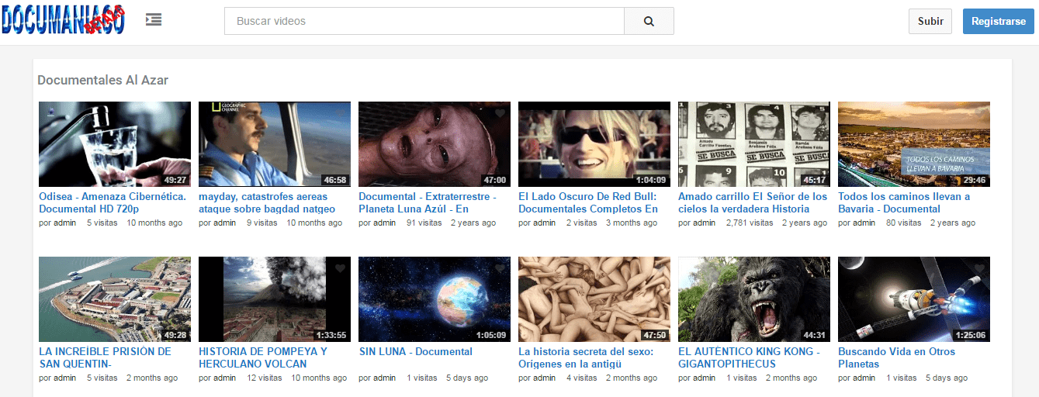Click the Registrarse button
1039x397 pixels.
(999, 21)
